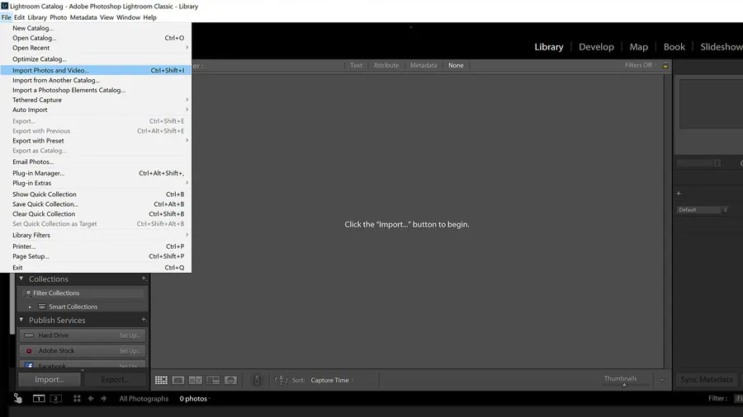Select the Attribute filter tab

pos(386,65)
